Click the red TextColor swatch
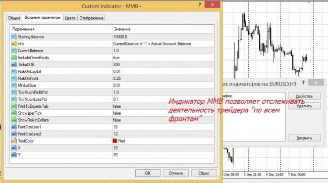The height and width of the screenshot is (183, 328). tap(115, 141)
